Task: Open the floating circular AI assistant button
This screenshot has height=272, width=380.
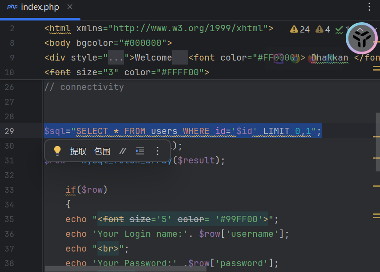Action: click(361, 38)
